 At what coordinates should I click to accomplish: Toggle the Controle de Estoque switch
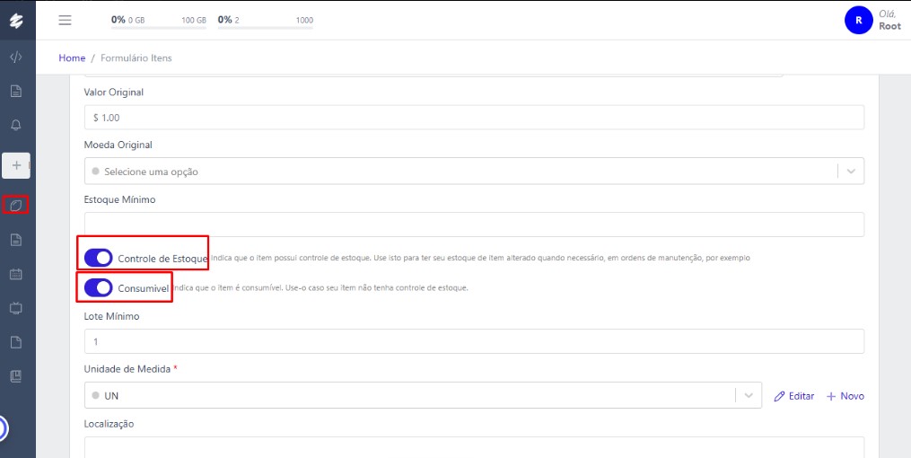[x=98, y=258]
